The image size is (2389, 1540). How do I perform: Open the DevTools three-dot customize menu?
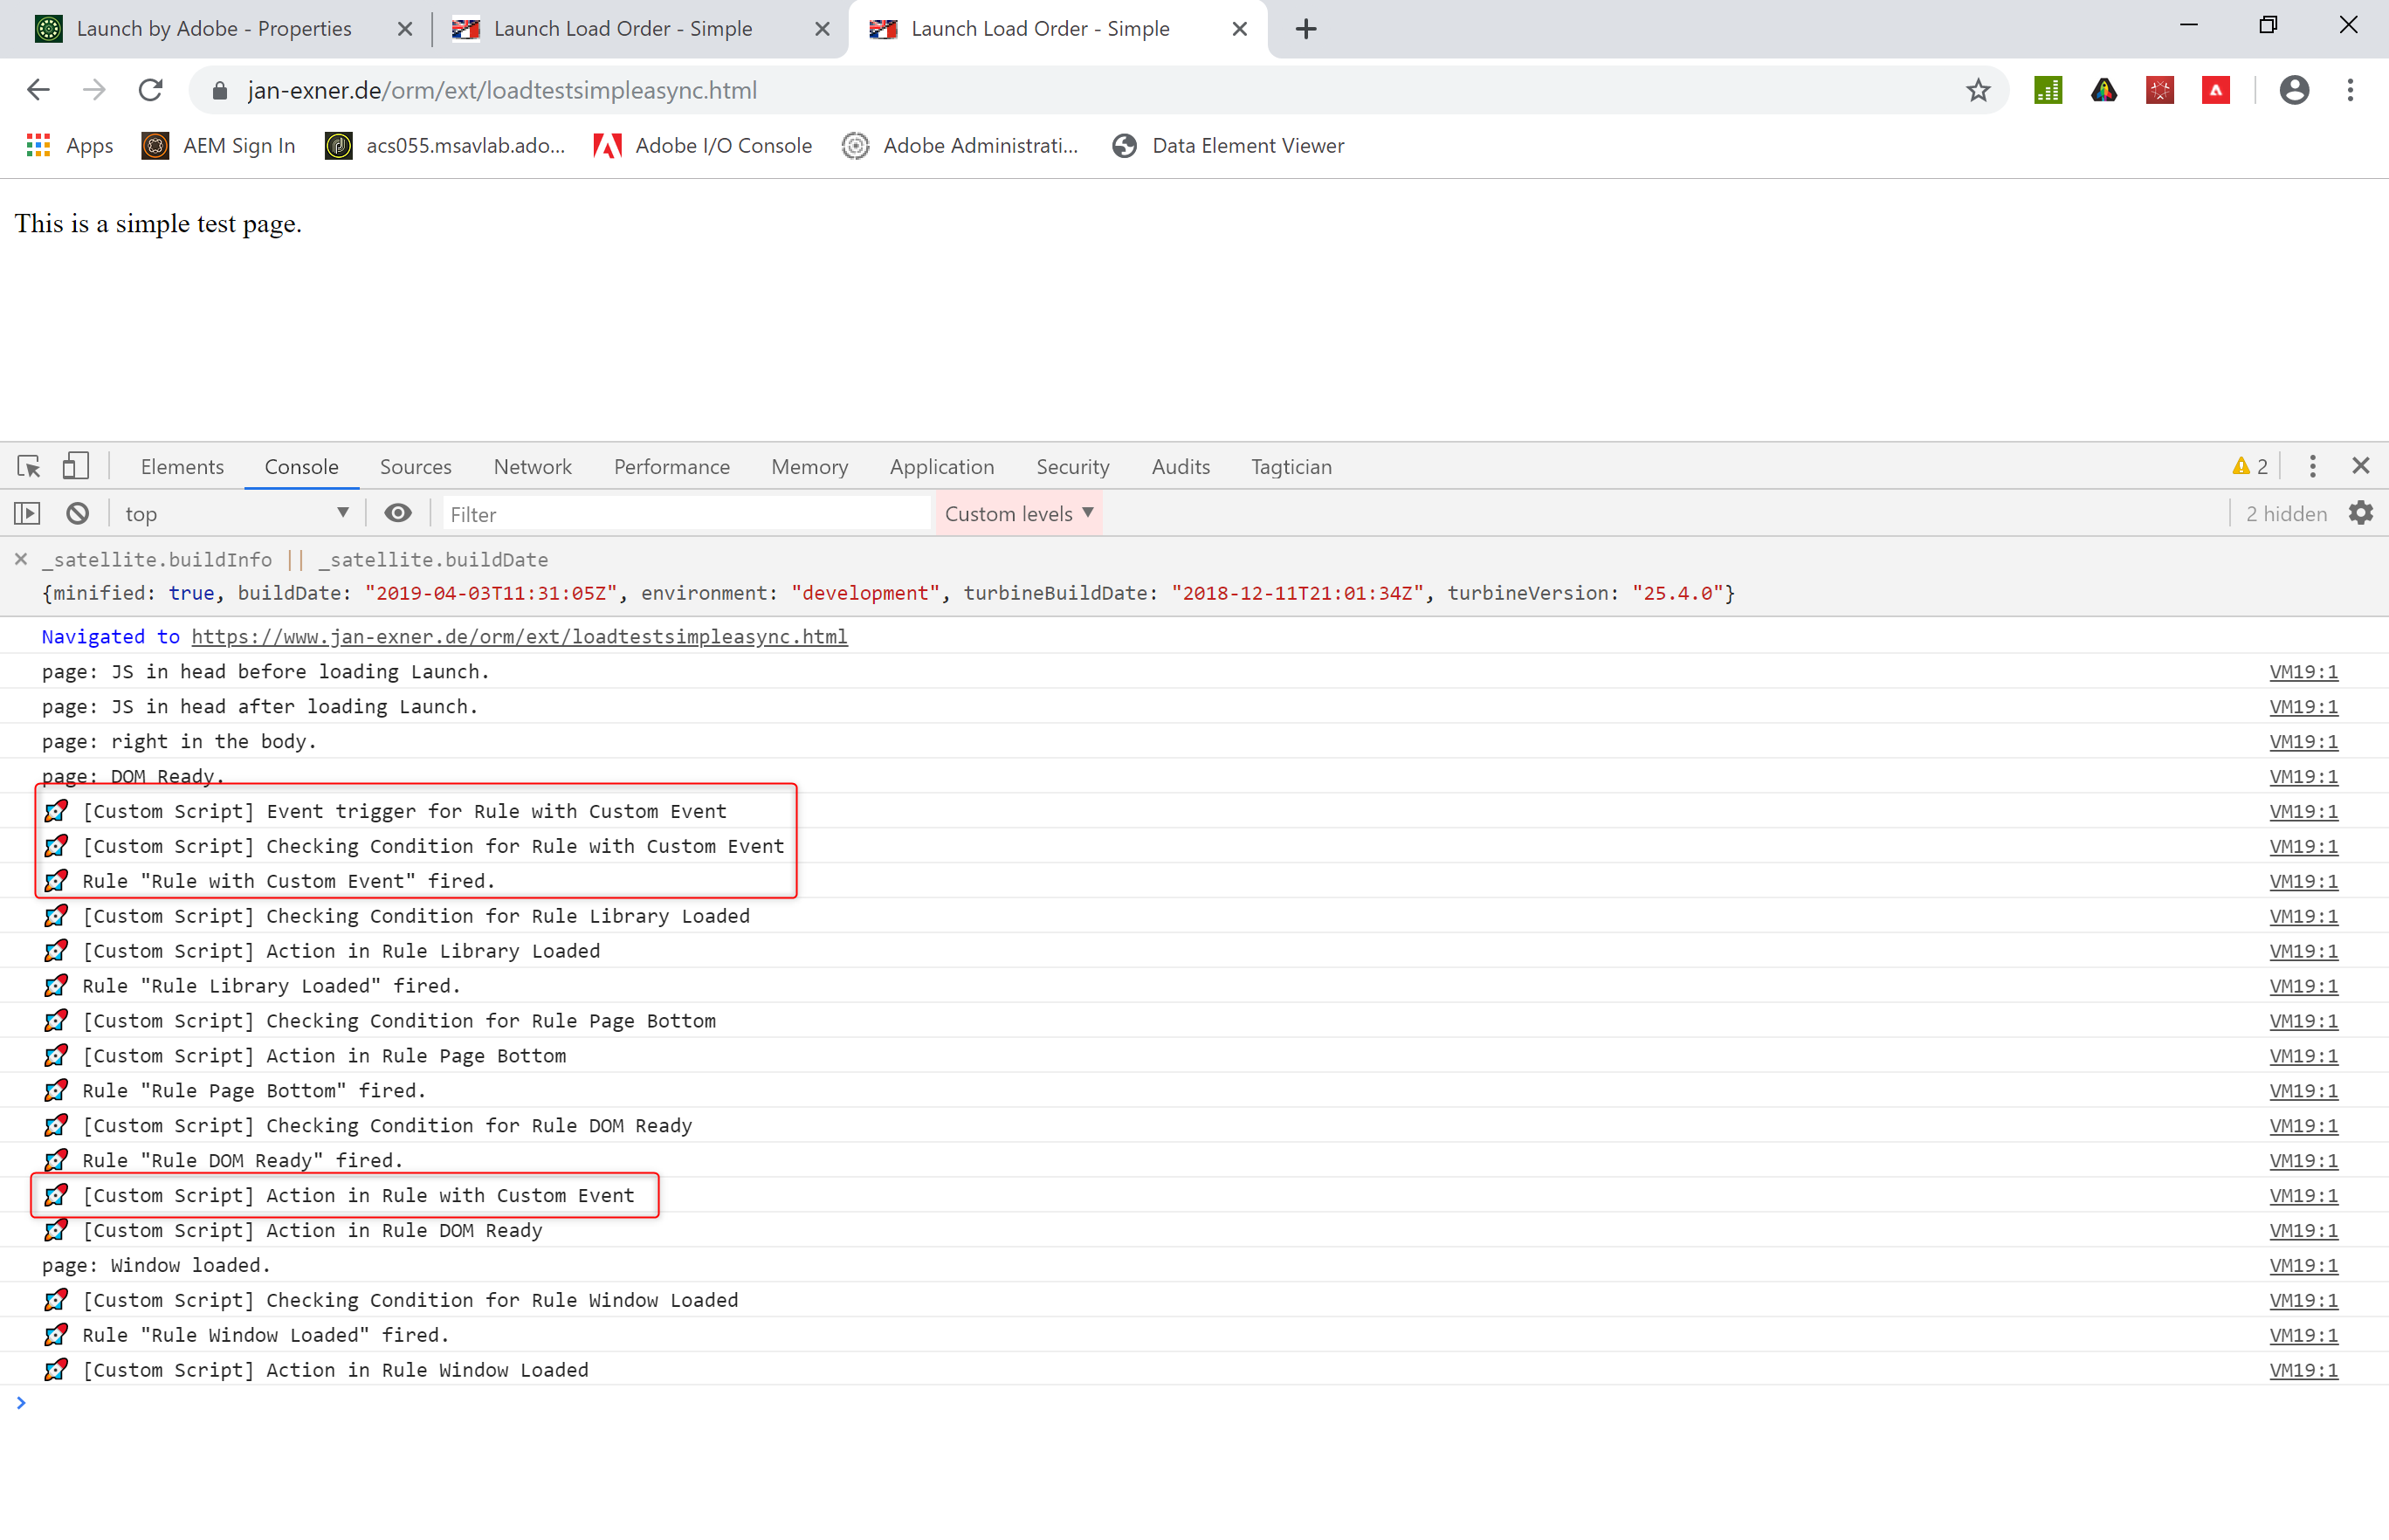[2312, 466]
